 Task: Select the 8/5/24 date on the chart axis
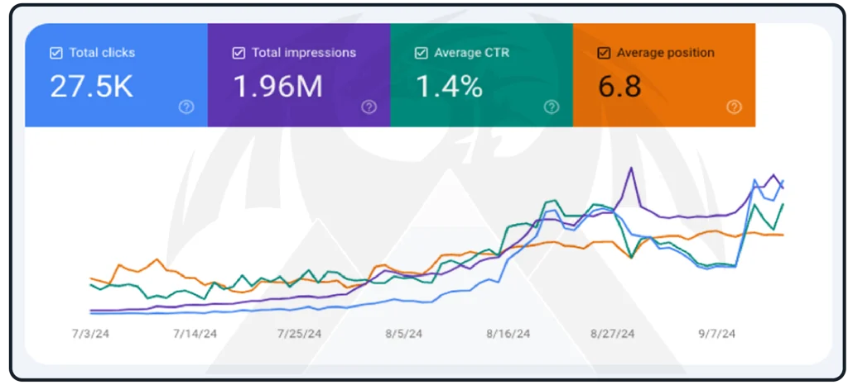click(403, 334)
